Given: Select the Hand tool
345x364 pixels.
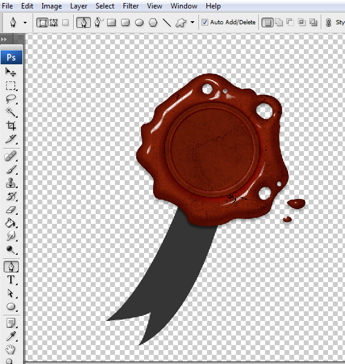Looking at the screenshot, I should coord(11,349).
